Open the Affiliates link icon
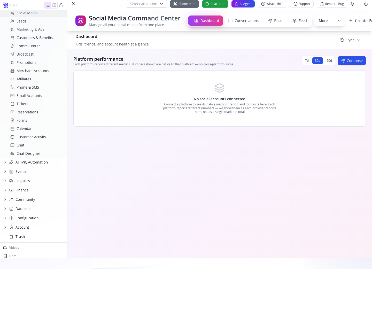Viewport: 372px width, 310px height. tap(12, 79)
